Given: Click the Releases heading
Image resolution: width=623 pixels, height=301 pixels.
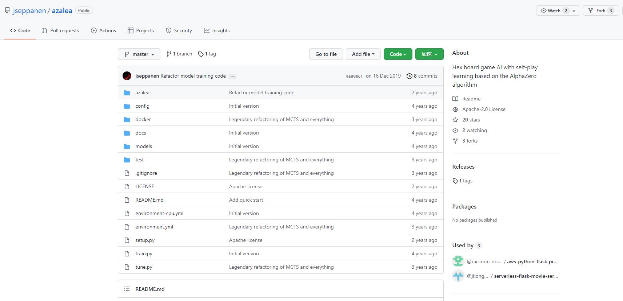Looking at the screenshot, I should click(463, 167).
